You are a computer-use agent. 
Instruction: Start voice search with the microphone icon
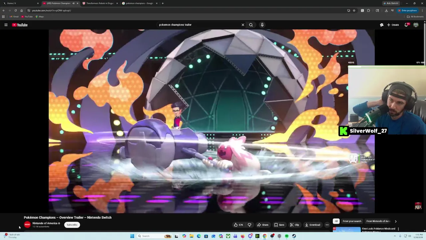click(262, 25)
